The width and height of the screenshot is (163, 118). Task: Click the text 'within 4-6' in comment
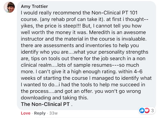(x=130, y=71)
